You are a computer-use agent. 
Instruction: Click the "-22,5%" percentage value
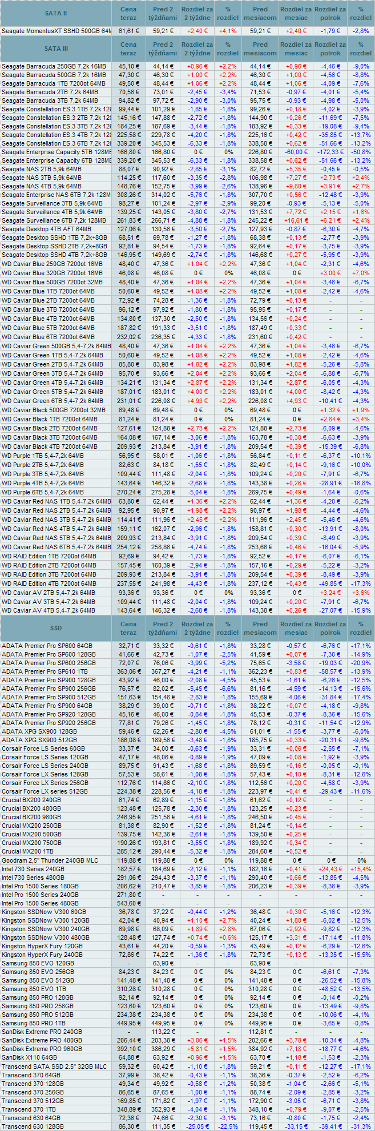coord(228,1126)
